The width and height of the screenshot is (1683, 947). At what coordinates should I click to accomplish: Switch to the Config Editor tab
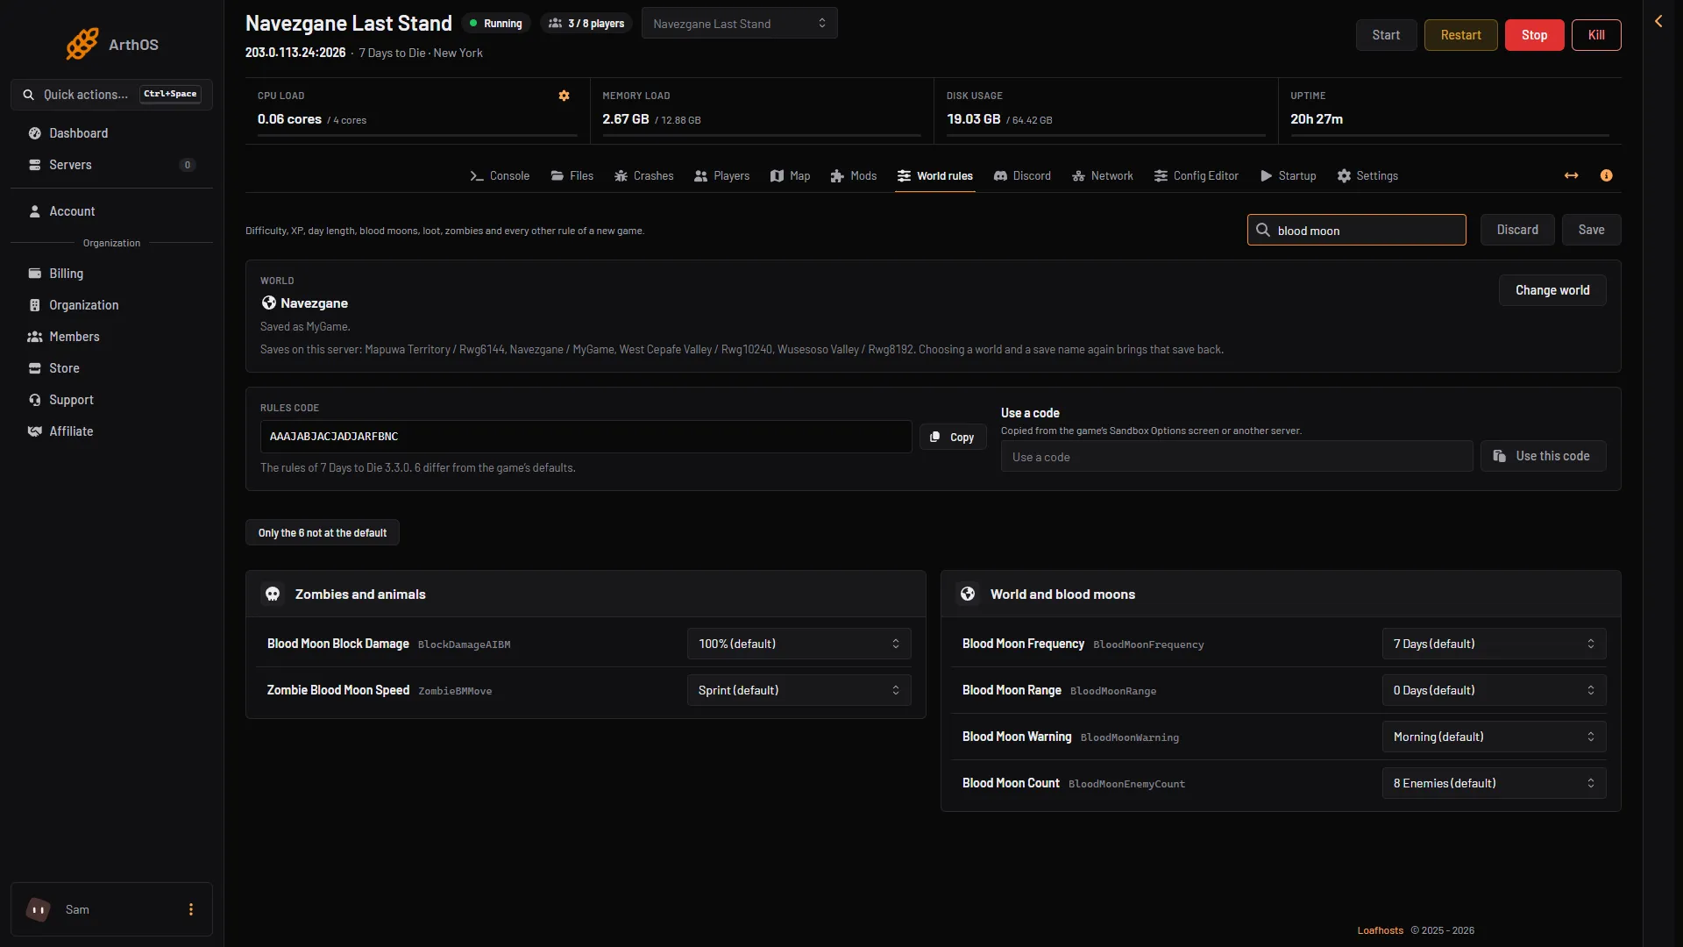1196,176
